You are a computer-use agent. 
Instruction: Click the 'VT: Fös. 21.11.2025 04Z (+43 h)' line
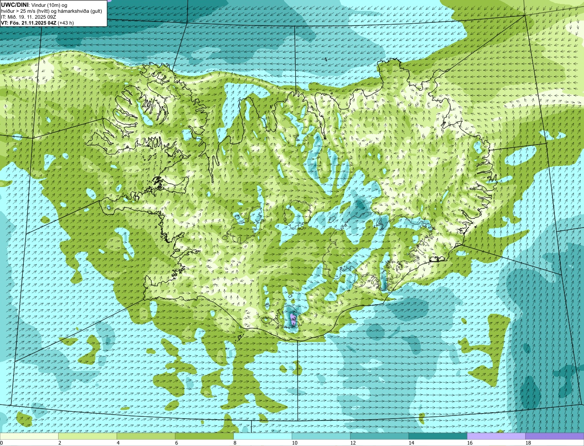click(x=37, y=23)
